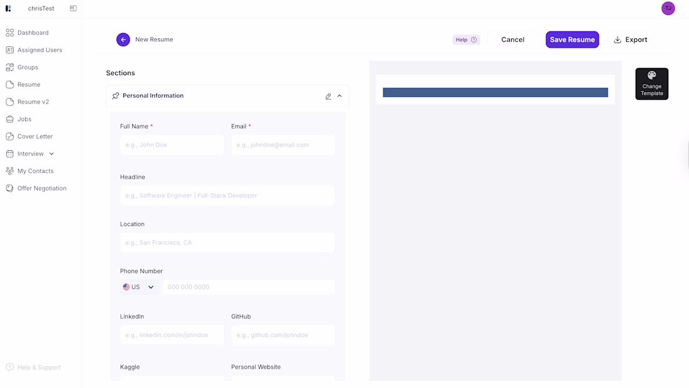Click the Export button label

tap(636, 39)
